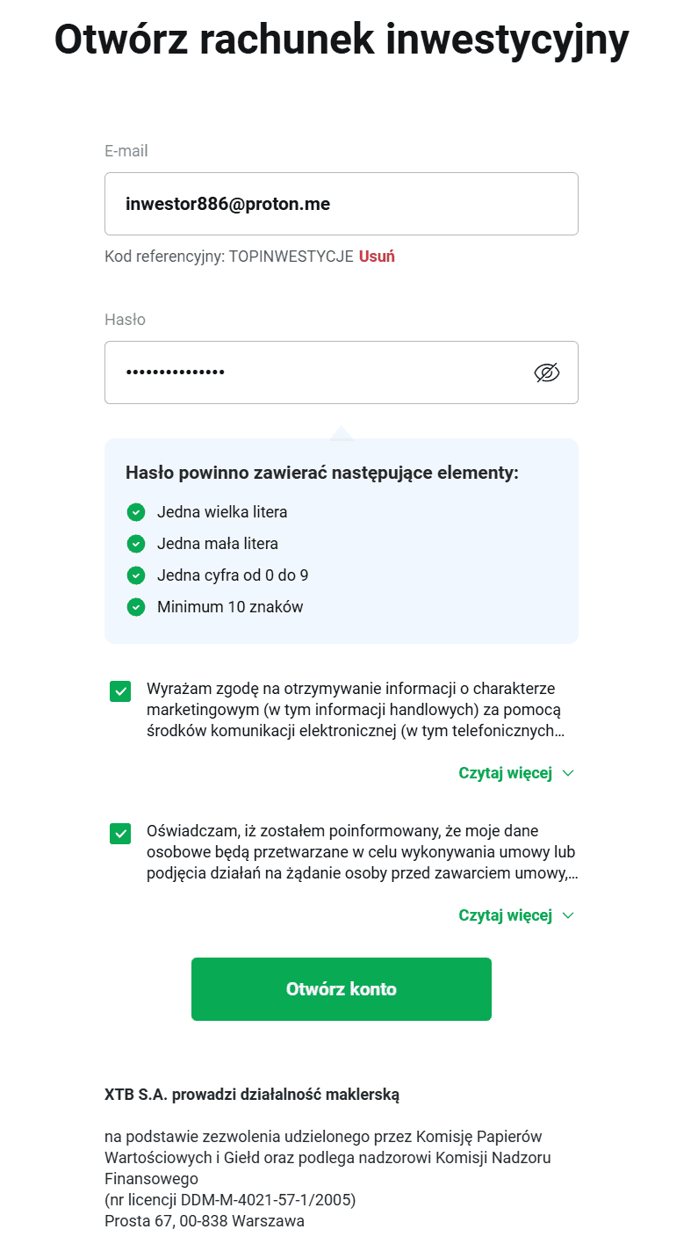Click the referral code text "TOPINWESTYCJE"
The width and height of the screenshot is (698, 1251).
[291, 257]
